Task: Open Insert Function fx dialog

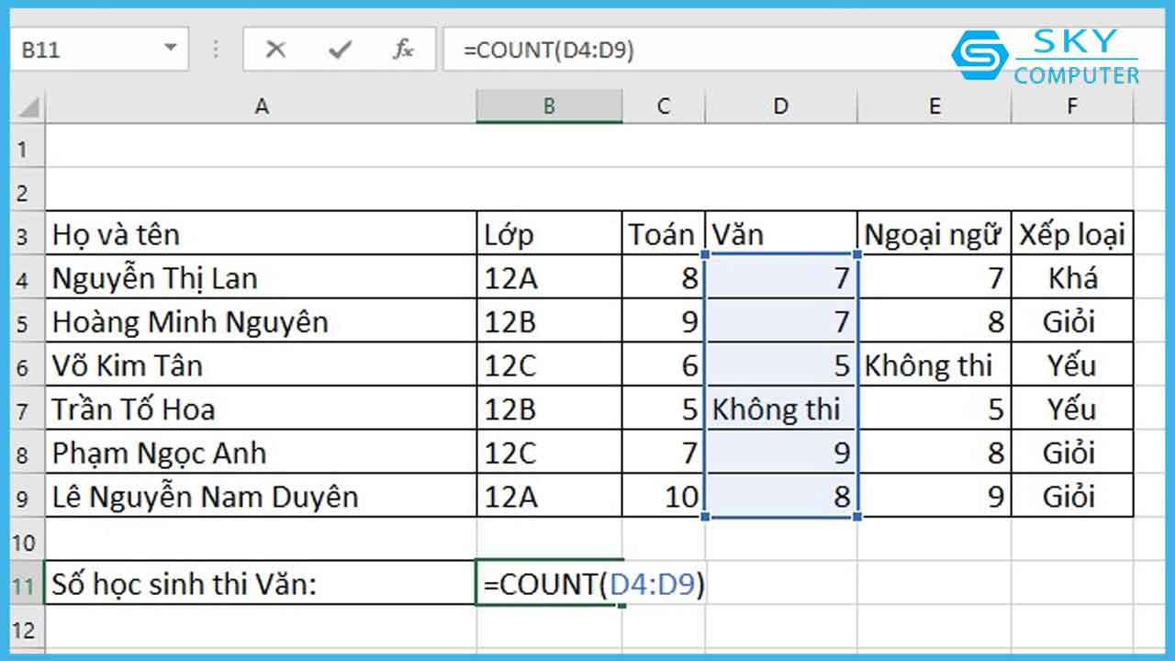Action: (402, 50)
